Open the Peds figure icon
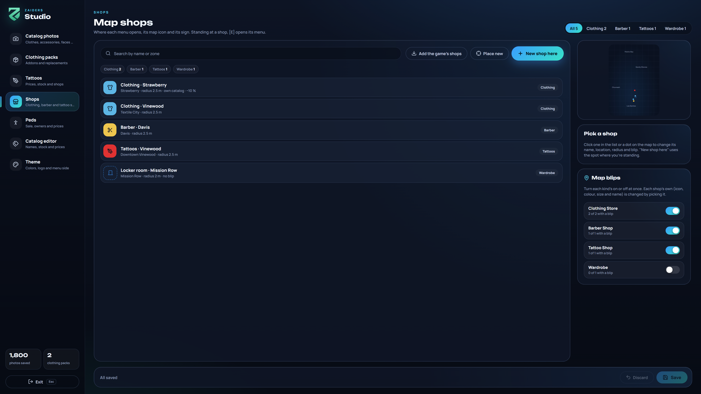Screen dimensions: 701x394 click(16, 123)
